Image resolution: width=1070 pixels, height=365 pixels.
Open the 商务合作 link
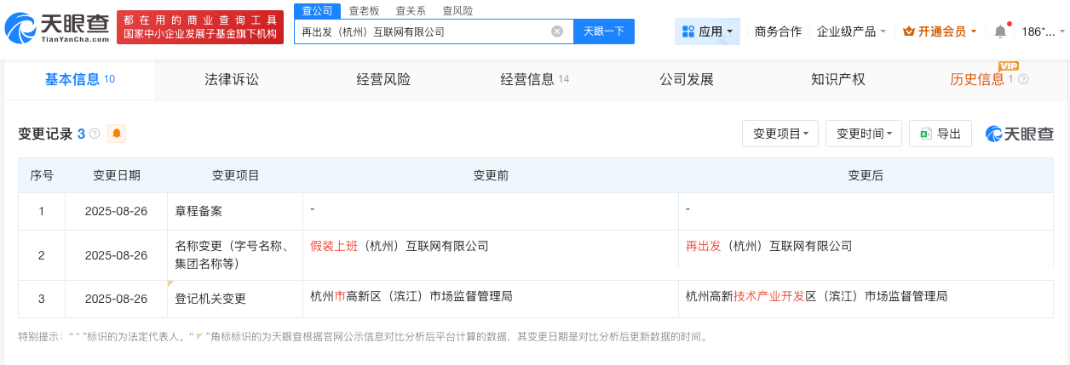[x=778, y=31]
